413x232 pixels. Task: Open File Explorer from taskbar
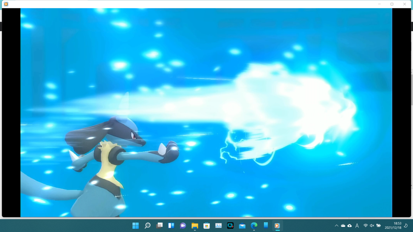point(195,225)
